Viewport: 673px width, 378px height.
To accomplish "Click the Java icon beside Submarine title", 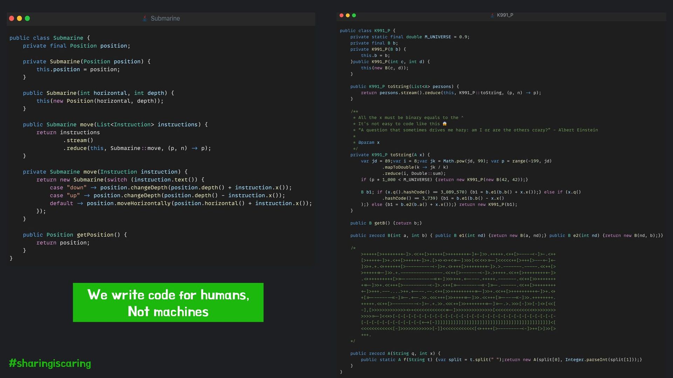I will [145, 19].
